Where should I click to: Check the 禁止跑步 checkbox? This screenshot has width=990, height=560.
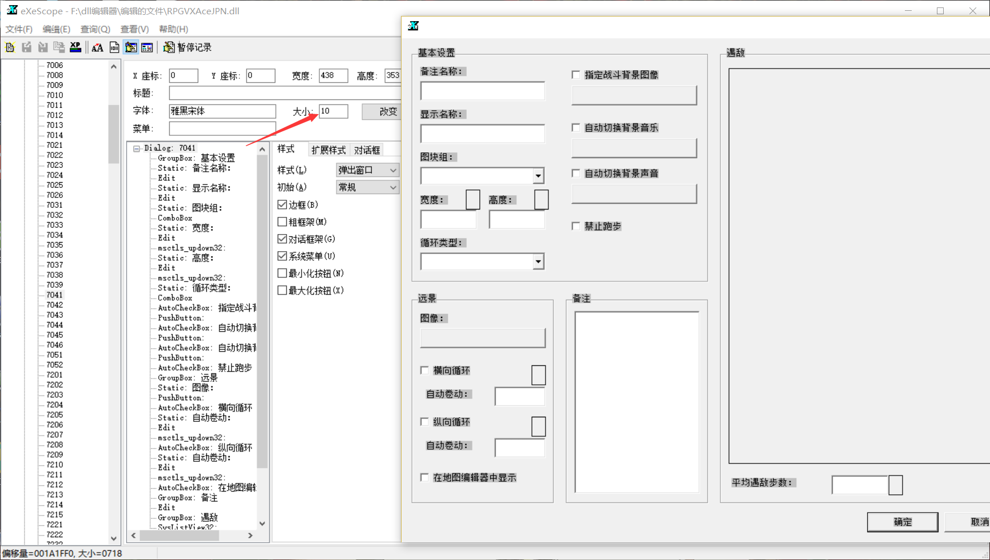tap(576, 226)
